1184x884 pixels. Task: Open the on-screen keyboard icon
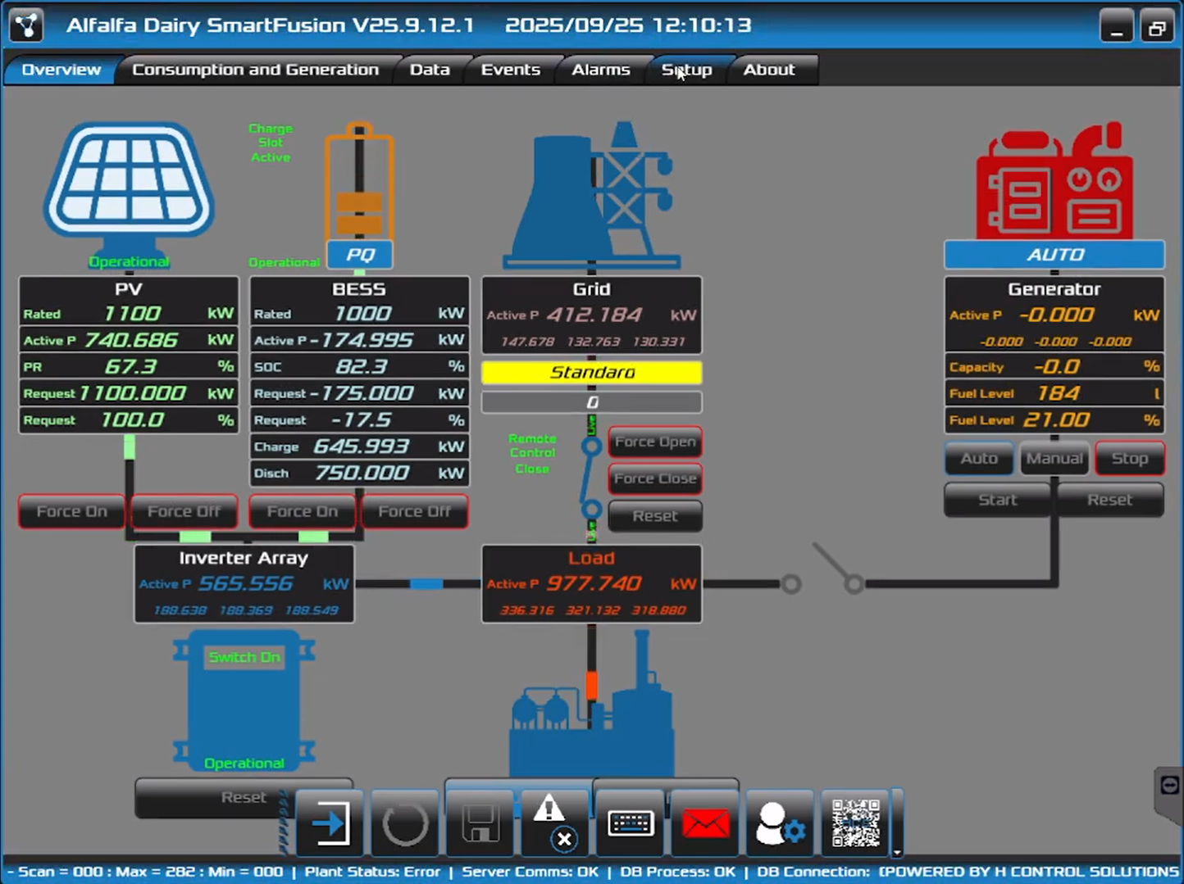tap(630, 823)
